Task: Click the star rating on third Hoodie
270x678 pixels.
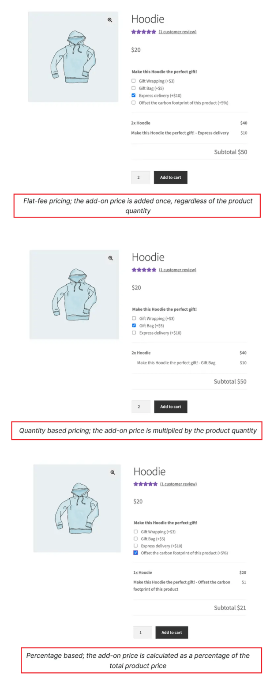Action: (146, 484)
